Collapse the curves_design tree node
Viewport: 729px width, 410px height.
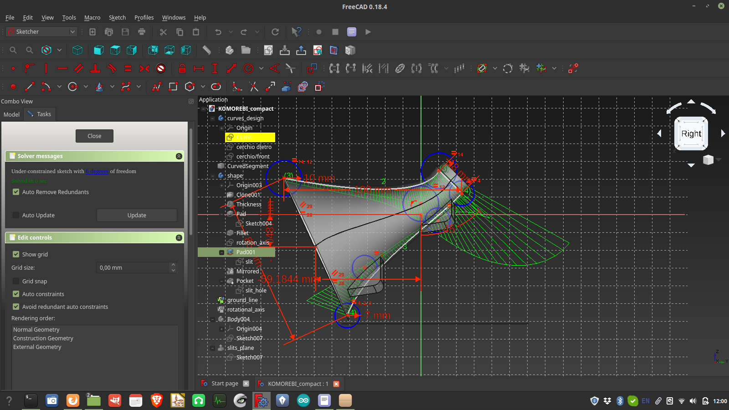pos(212,118)
